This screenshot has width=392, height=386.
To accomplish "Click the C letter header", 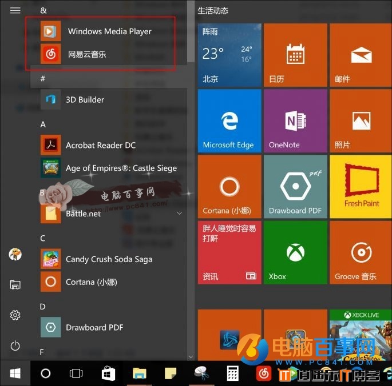I will pos(43,238).
